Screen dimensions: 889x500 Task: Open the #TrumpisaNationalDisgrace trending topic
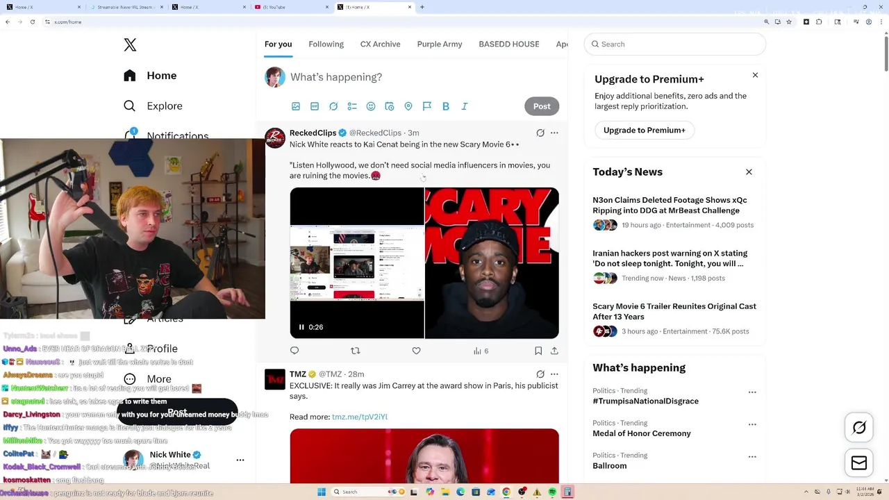coord(645,401)
